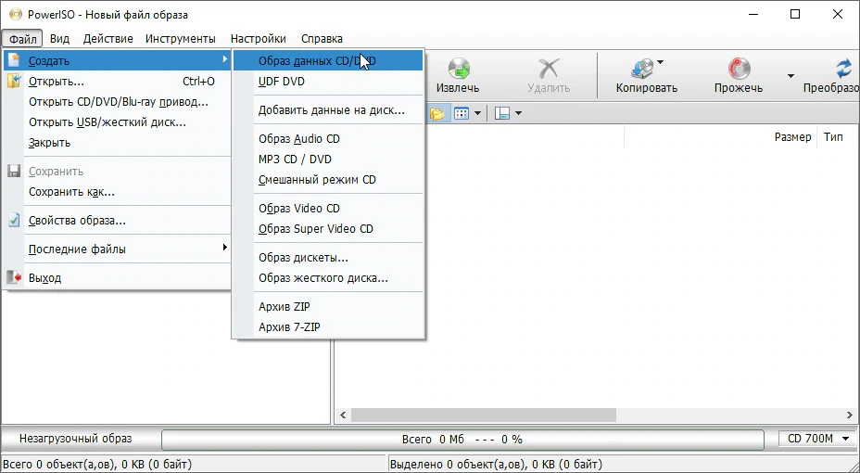Expand the Последние файлы submenu

(117, 249)
